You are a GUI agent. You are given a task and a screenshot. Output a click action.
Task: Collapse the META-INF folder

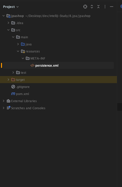point(23,58)
